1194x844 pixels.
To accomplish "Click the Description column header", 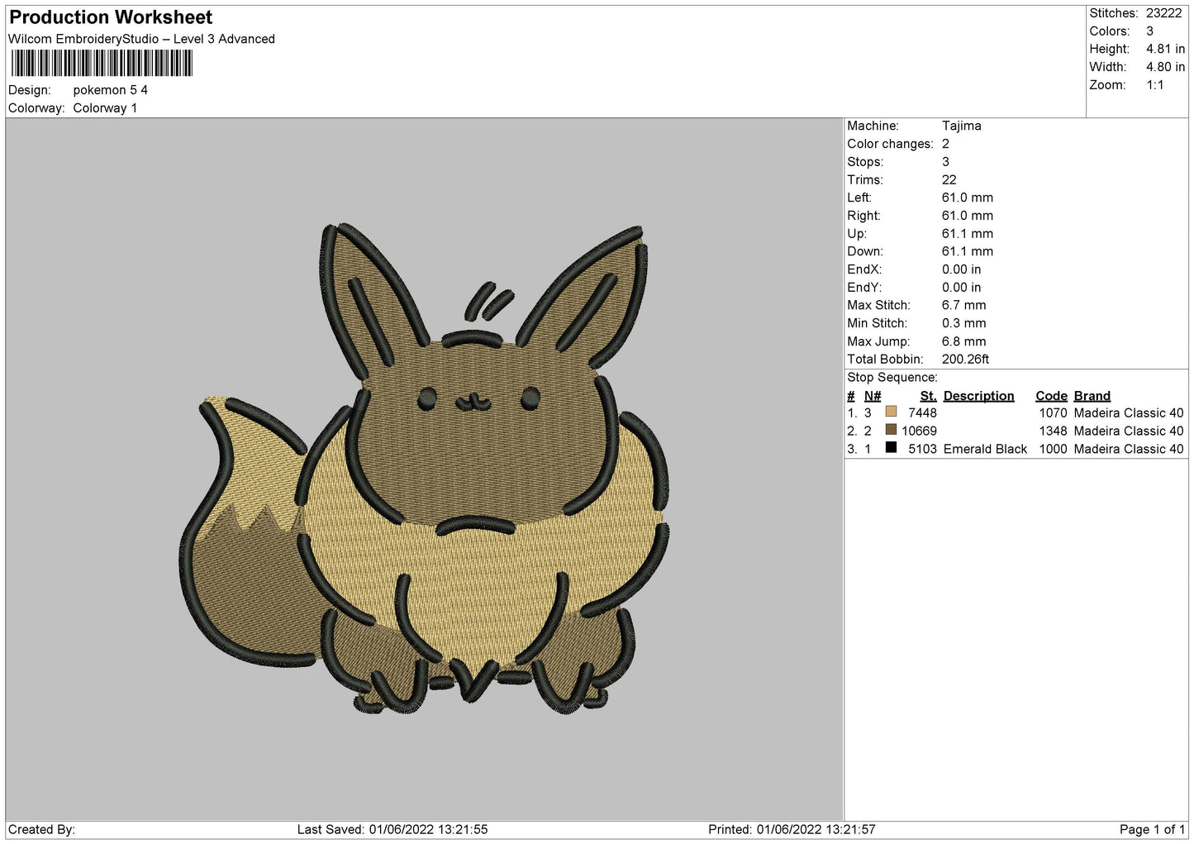I will point(979,396).
